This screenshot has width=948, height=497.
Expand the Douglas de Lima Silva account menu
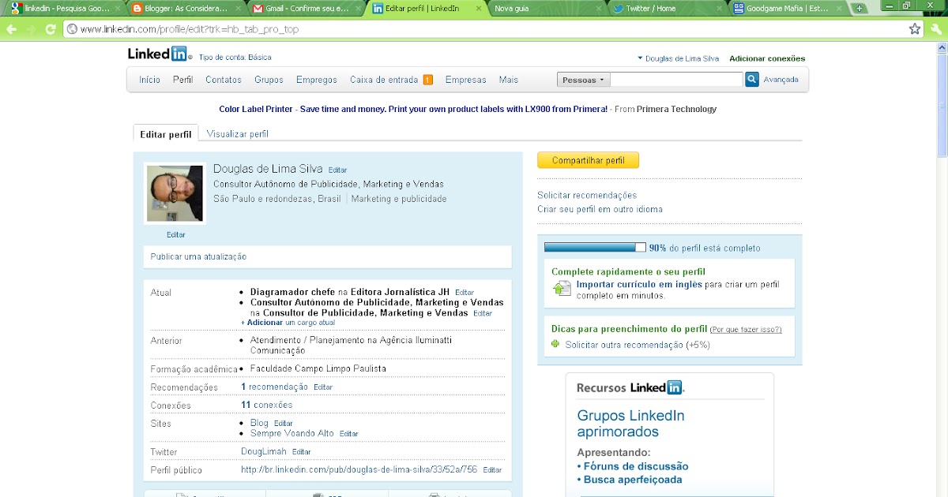coord(679,58)
